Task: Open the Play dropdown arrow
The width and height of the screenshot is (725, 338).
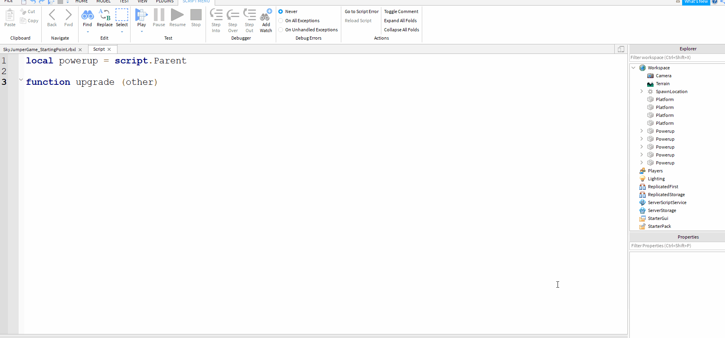Action: 142,32
